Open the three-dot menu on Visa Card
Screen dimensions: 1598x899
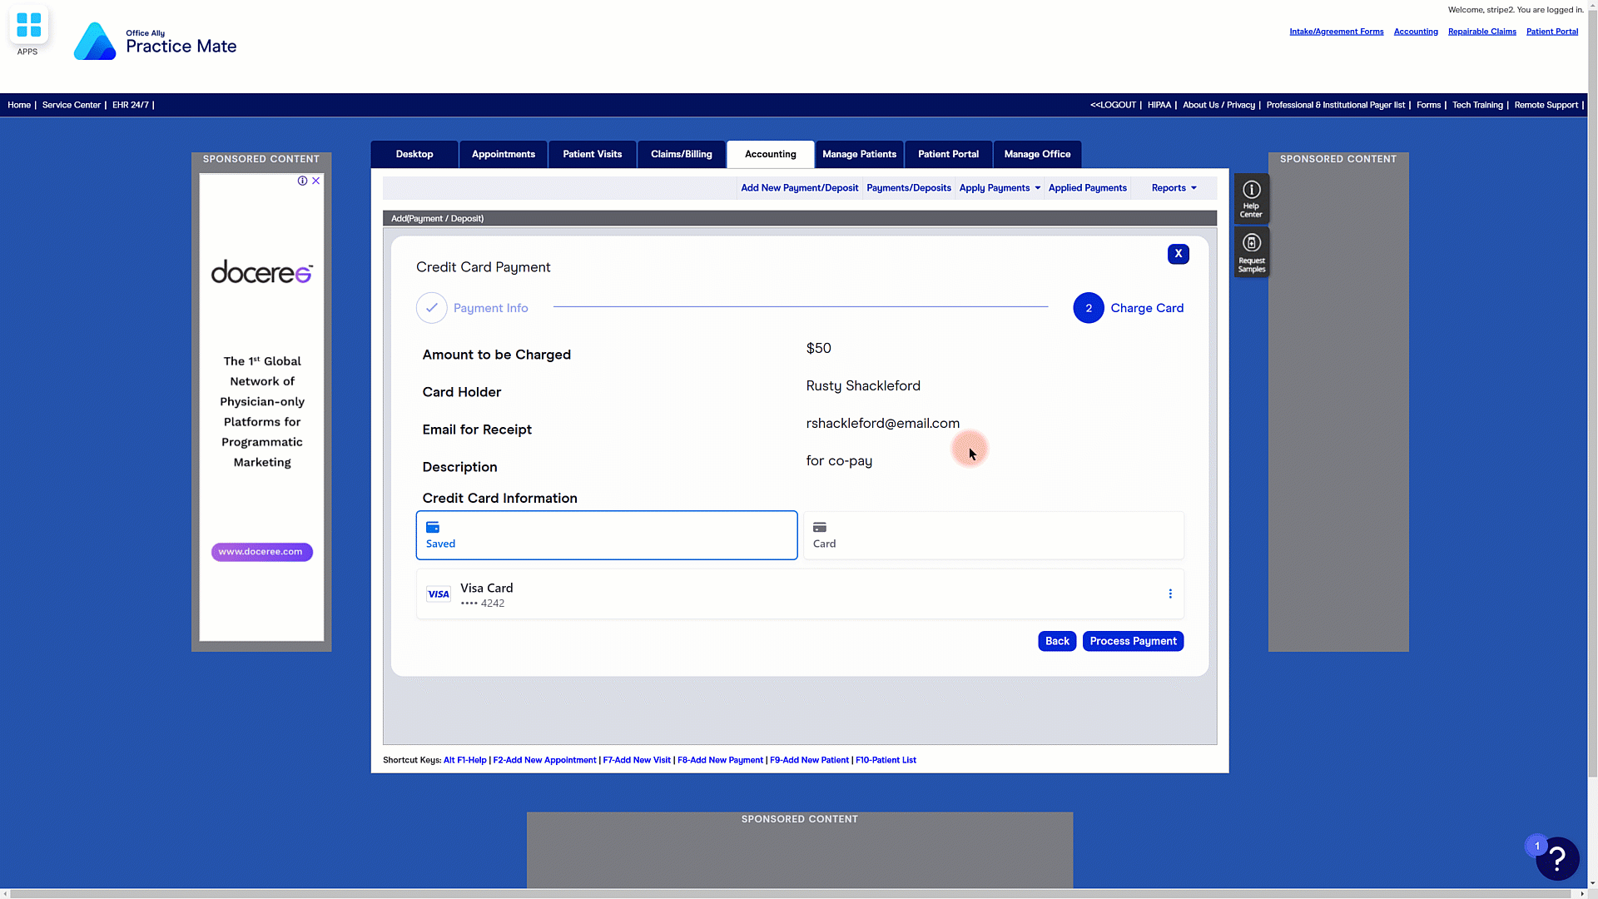coord(1169,594)
